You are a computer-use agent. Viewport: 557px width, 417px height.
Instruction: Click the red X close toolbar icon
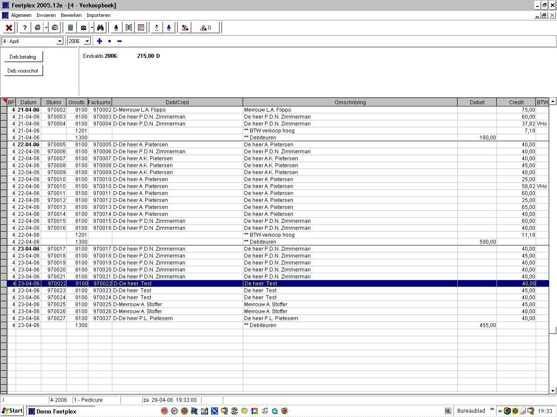pos(9,28)
